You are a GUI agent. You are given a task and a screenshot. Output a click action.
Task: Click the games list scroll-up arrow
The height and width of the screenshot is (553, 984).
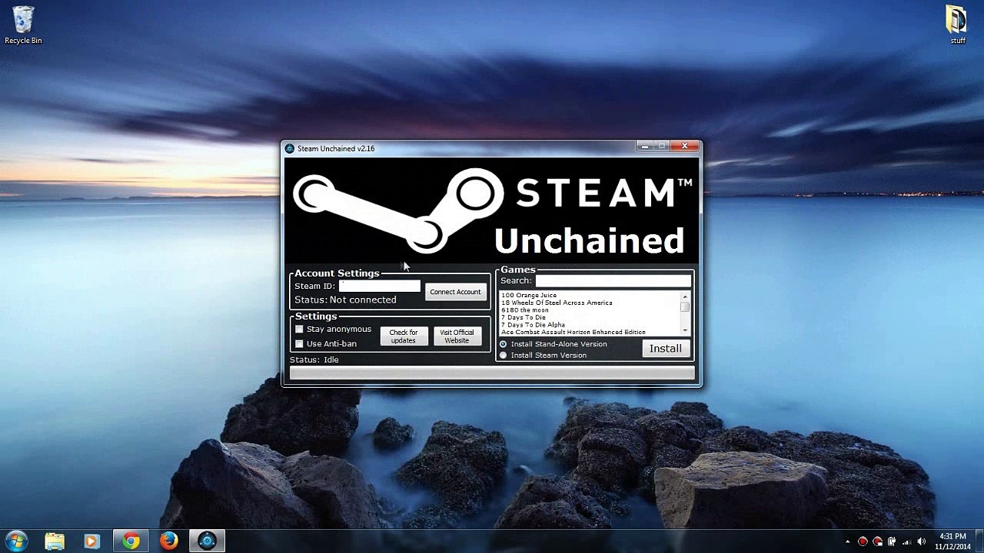685,296
